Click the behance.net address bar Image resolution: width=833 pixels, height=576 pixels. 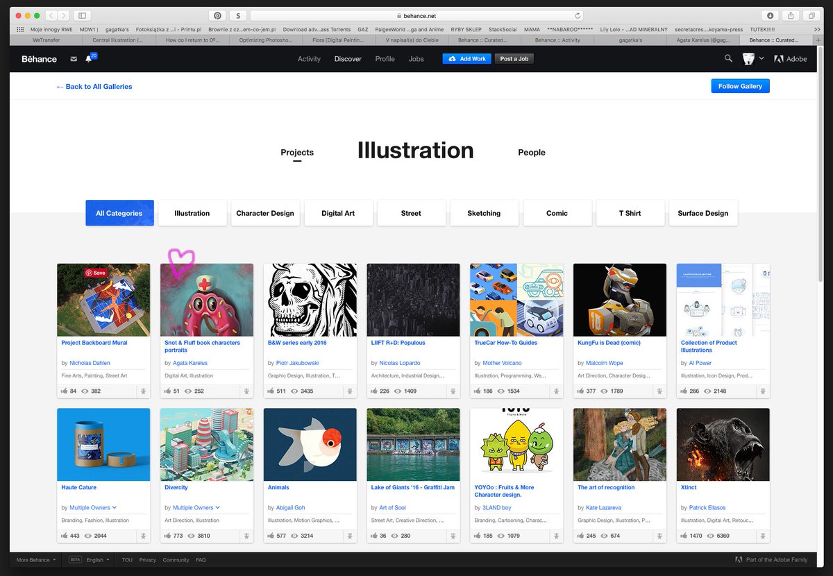417,15
